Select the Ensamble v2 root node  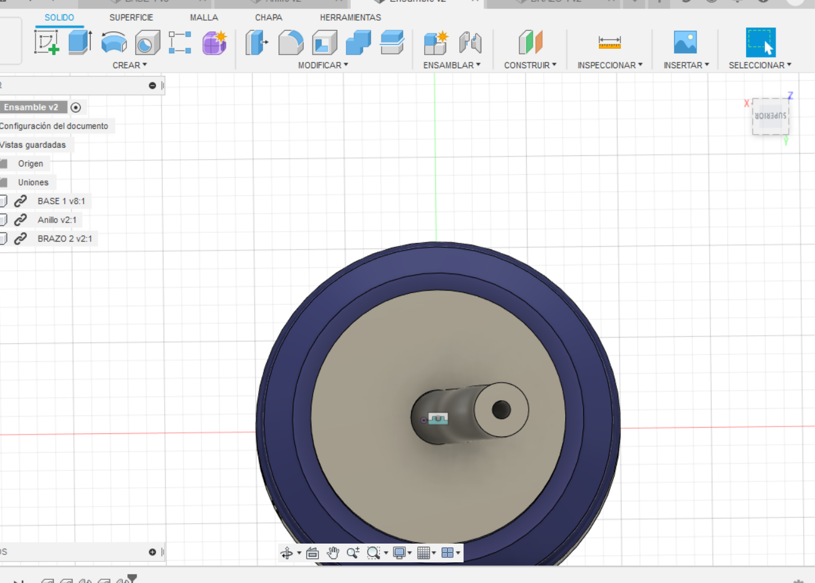(x=31, y=107)
